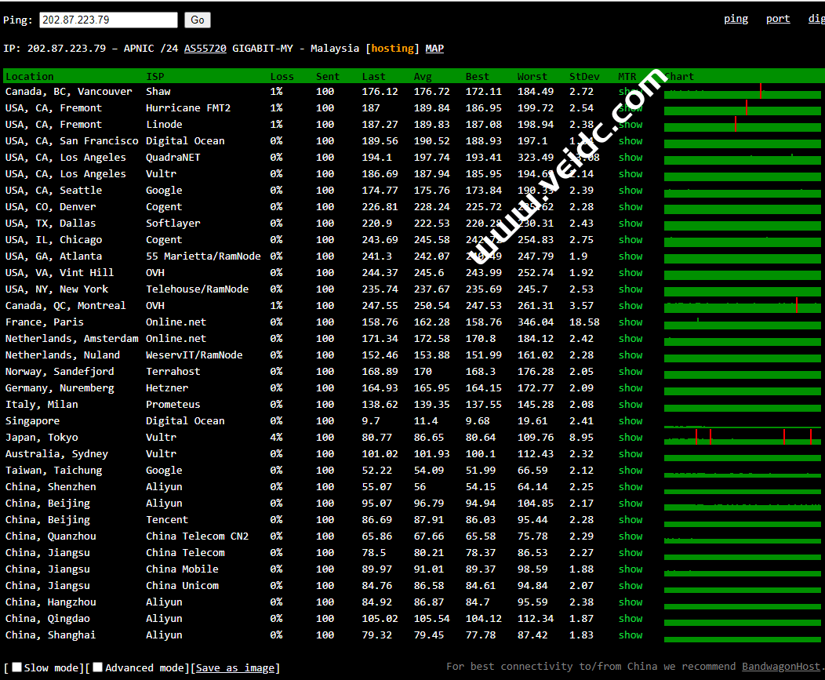This screenshot has width=825, height=680.
Task: Click the Worst column header
Action: (532, 76)
